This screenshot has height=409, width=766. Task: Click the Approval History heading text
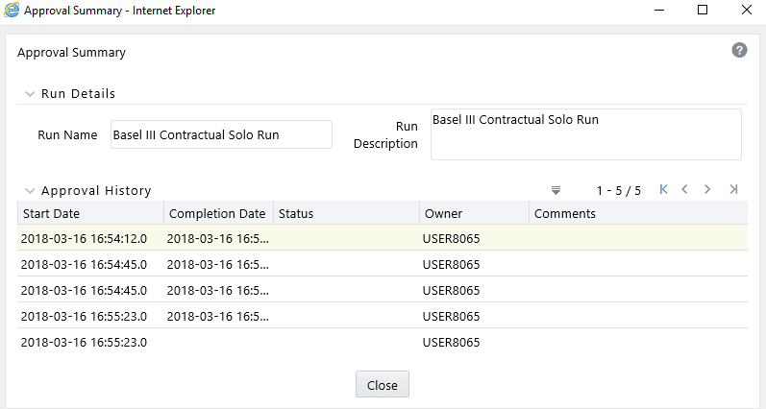pyautogui.click(x=96, y=191)
